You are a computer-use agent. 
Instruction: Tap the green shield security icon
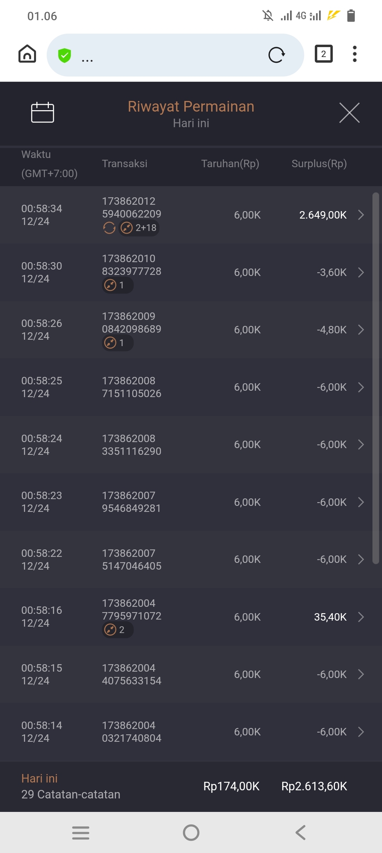pyautogui.click(x=64, y=55)
